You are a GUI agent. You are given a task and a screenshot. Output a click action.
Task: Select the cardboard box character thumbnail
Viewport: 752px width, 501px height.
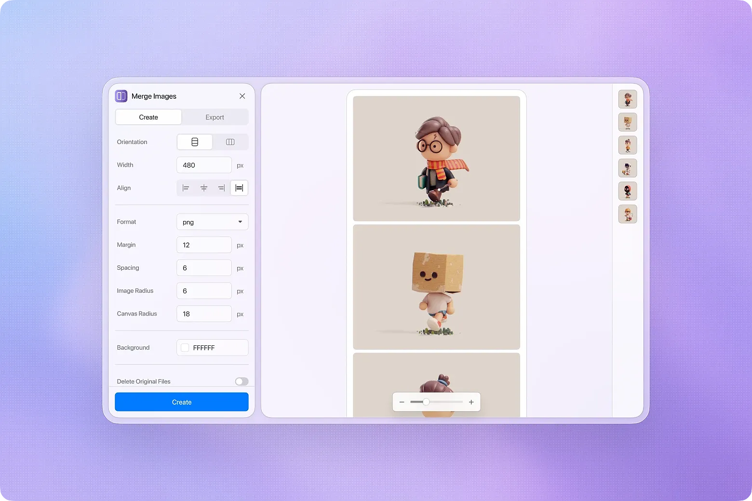point(627,122)
